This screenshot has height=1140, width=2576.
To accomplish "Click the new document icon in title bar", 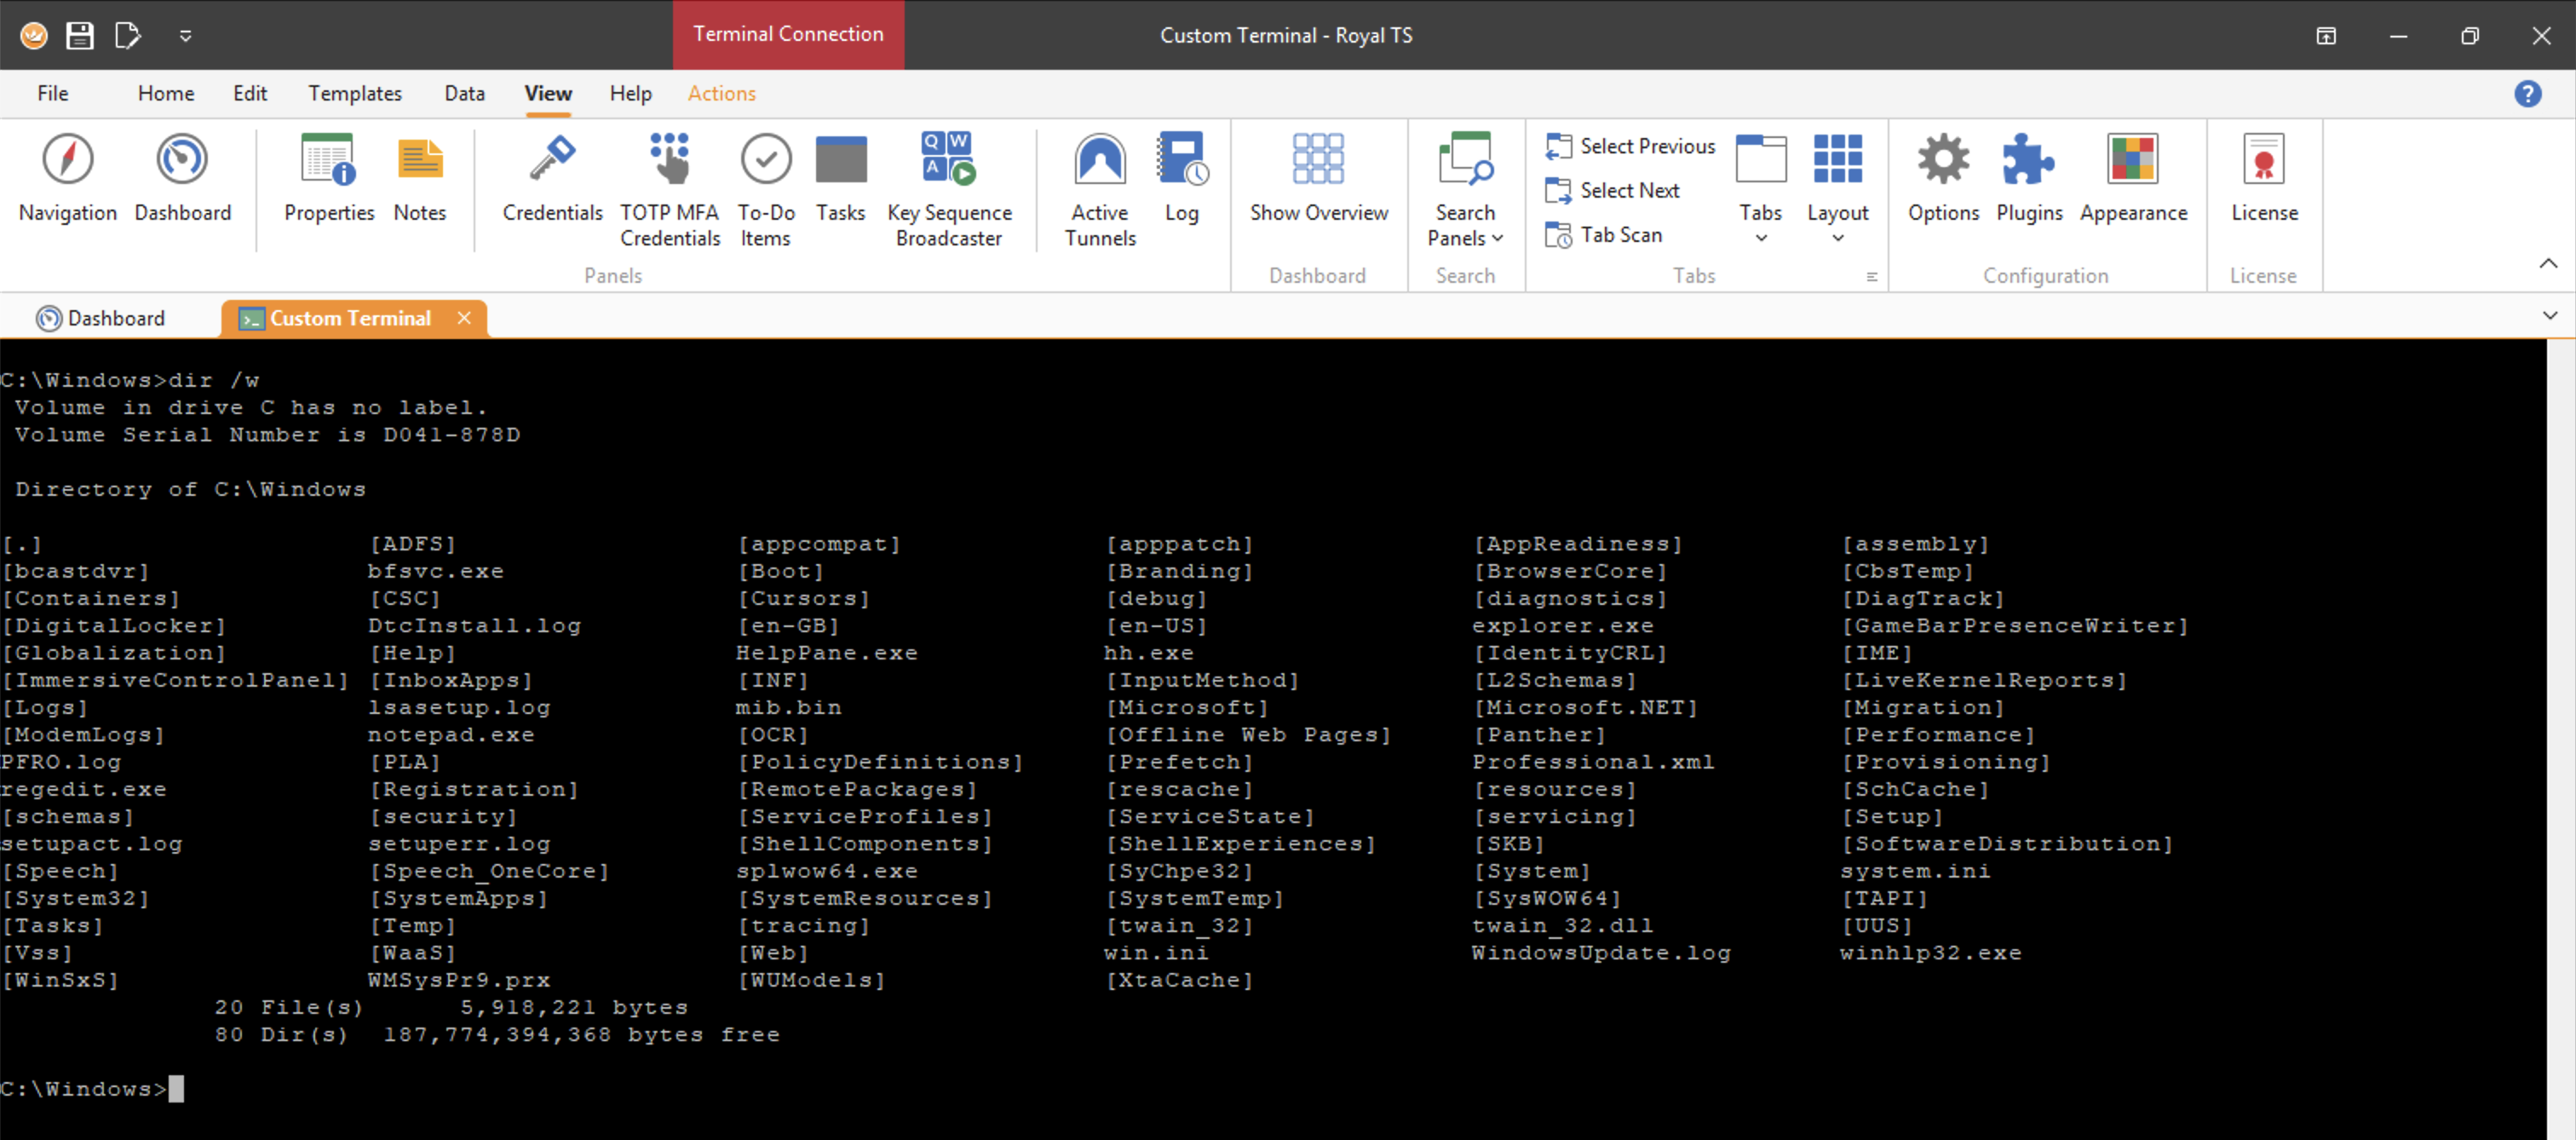I will point(128,35).
